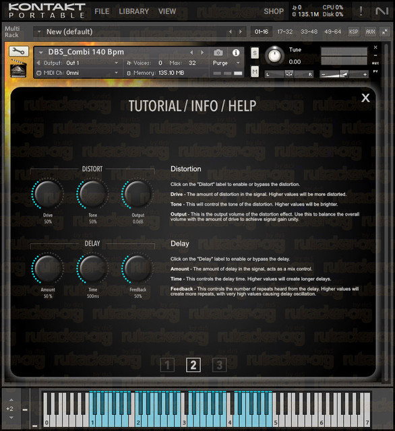Image resolution: width=395 pixels, height=431 pixels.
Task: Click the L/R pan slider
Action: click(x=288, y=74)
